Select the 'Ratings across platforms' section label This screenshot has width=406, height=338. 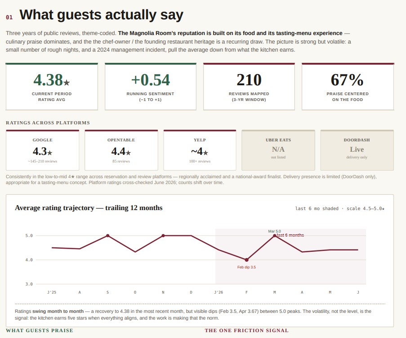pos(48,123)
